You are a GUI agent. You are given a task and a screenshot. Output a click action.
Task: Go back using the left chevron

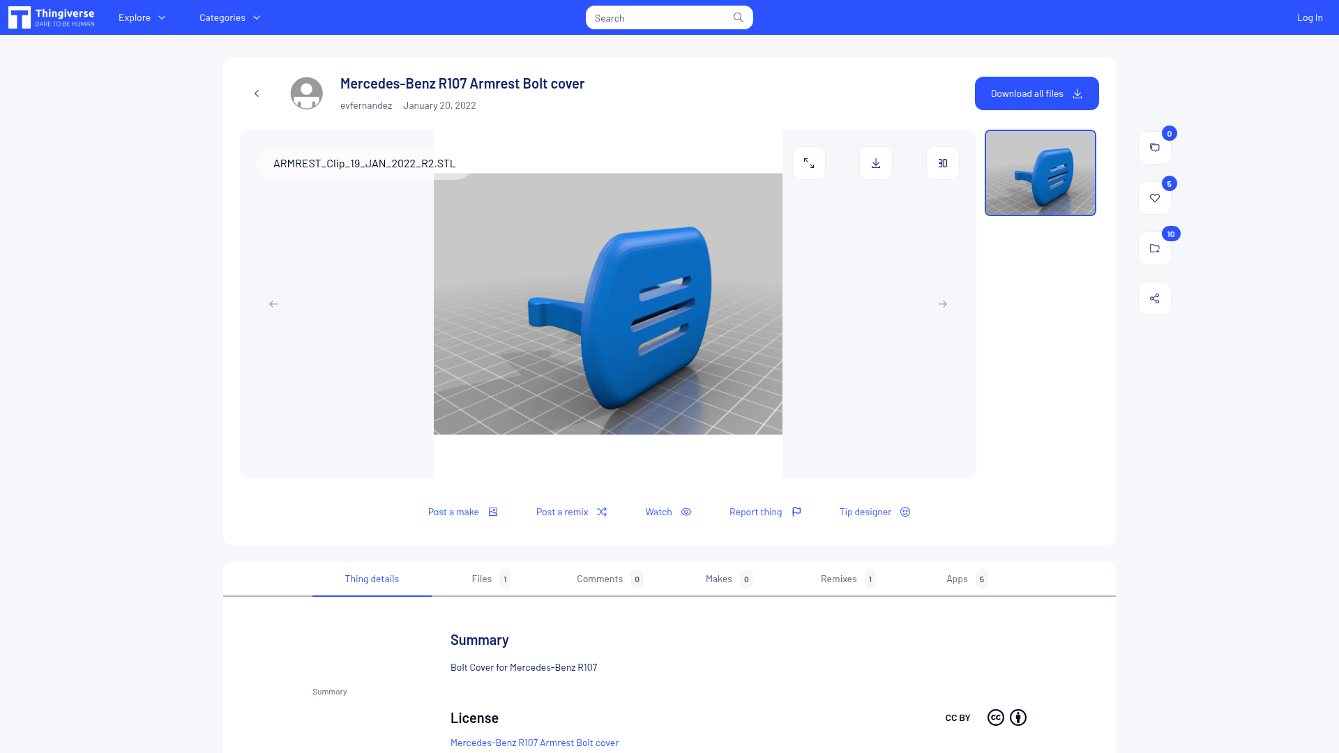[x=257, y=93]
